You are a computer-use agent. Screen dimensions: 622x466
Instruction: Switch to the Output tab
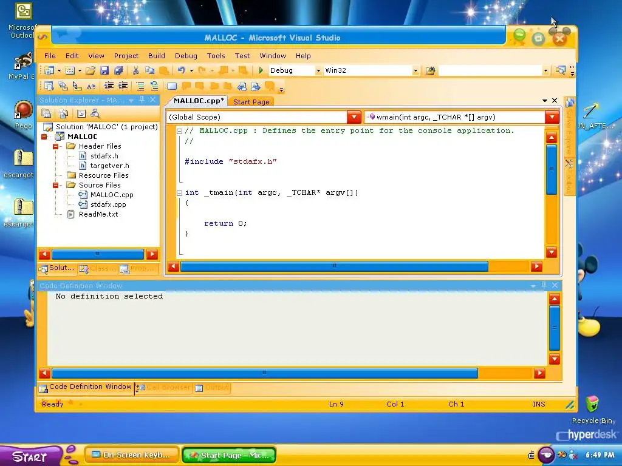coord(212,388)
